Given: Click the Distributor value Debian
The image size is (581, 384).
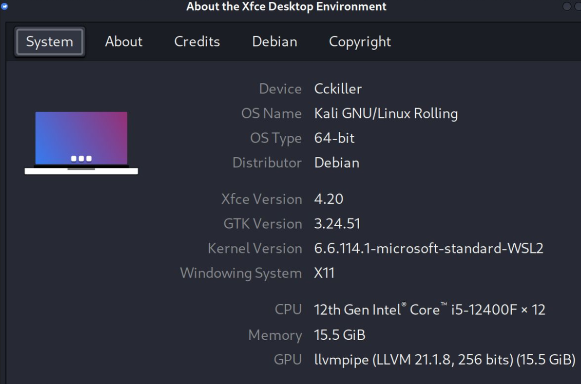Looking at the screenshot, I should (x=336, y=163).
